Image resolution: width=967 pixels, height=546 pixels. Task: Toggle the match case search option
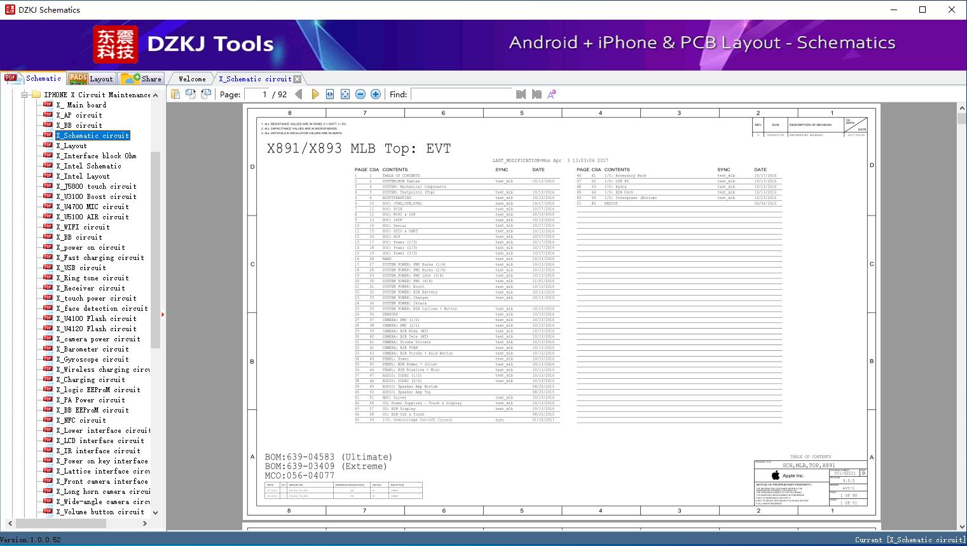pos(552,94)
